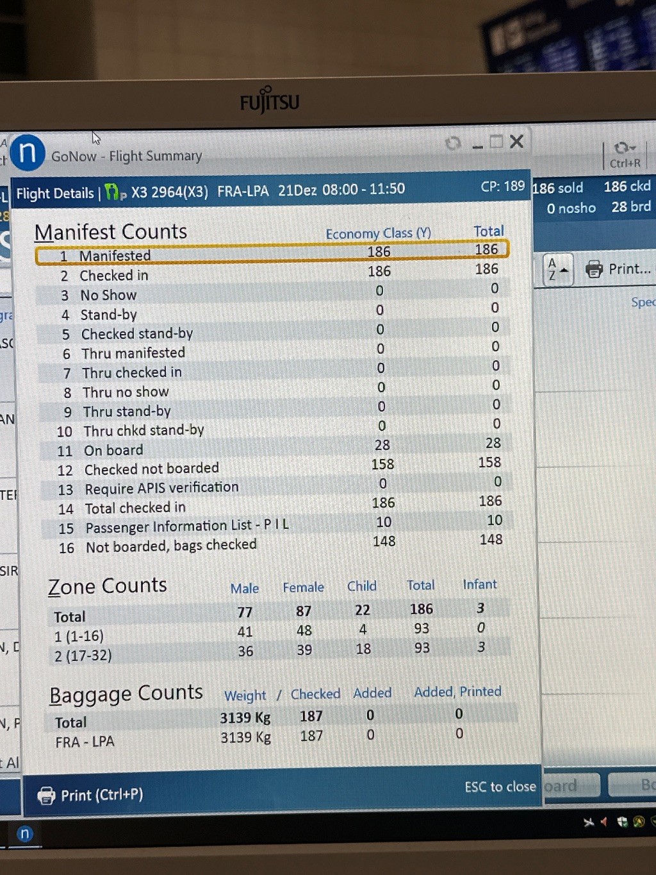Click the refresh icon in title bar
Viewport: 656px width, 875px height.
pyautogui.click(x=453, y=143)
